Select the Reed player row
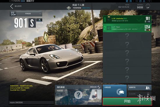 coord(127,28)
